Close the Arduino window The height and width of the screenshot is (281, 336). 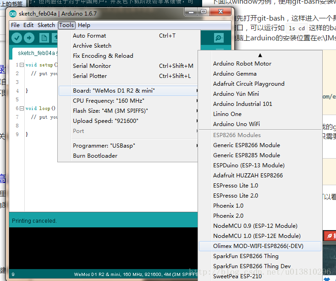coord(220,12)
